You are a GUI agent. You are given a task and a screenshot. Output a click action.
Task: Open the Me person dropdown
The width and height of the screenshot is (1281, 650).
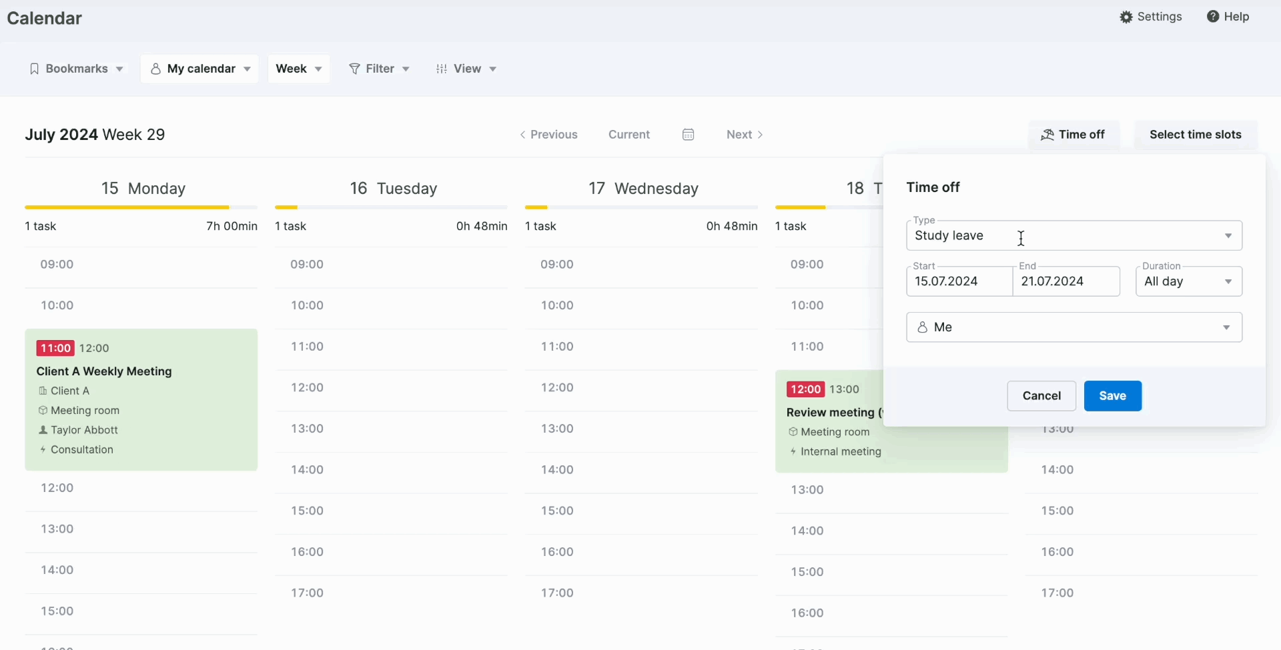point(1074,327)
